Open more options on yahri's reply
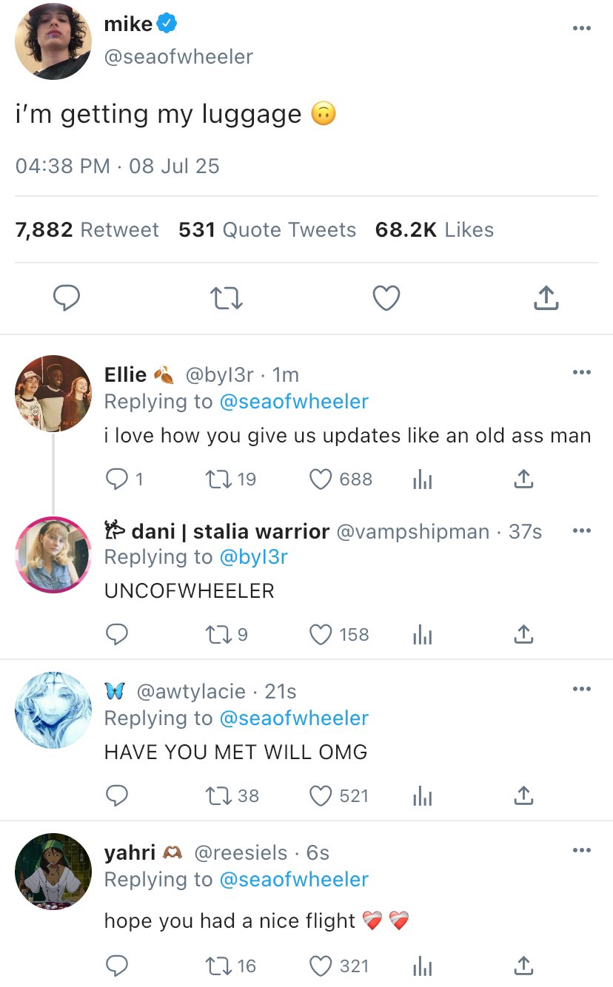 click(581, 850)
